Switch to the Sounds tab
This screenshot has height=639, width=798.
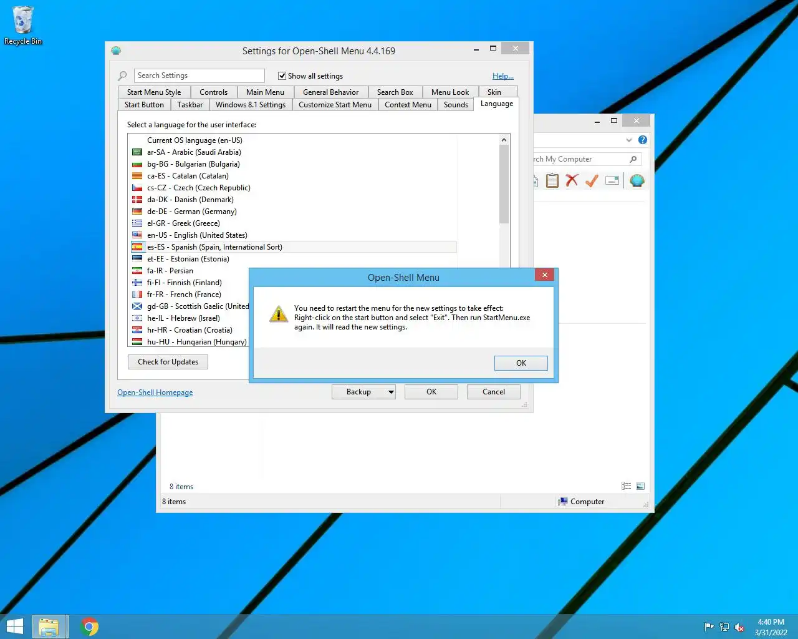click(456, 105)
